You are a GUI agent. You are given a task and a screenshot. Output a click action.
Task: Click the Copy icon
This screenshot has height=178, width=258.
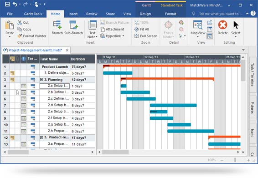point(20,29)
